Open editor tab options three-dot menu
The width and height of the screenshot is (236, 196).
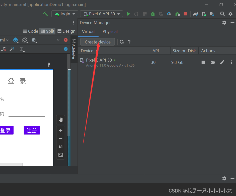point(73,23)
